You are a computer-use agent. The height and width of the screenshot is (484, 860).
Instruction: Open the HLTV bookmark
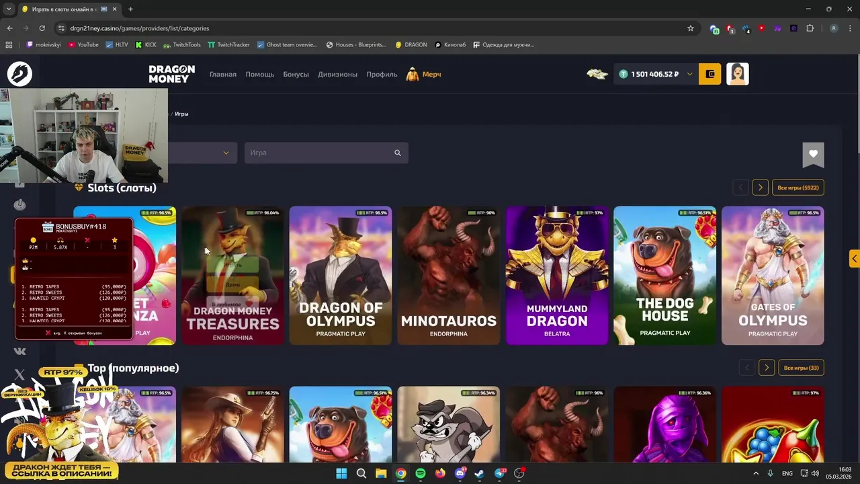[117, 45]
